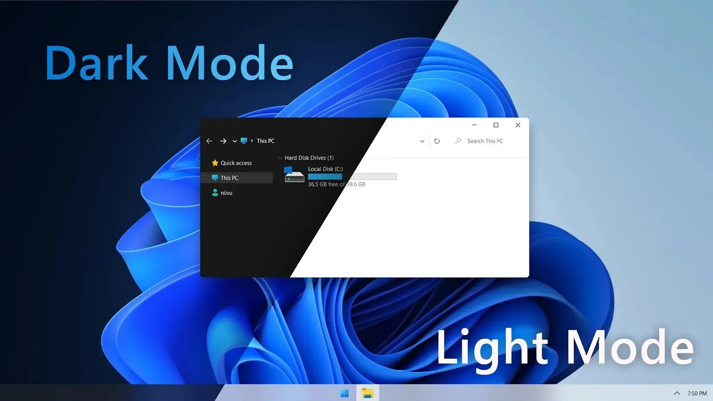This screenshot has height=401, width=713.
Task: Click the This PC breadcrumb label
Action: click(x=265, y=141)
